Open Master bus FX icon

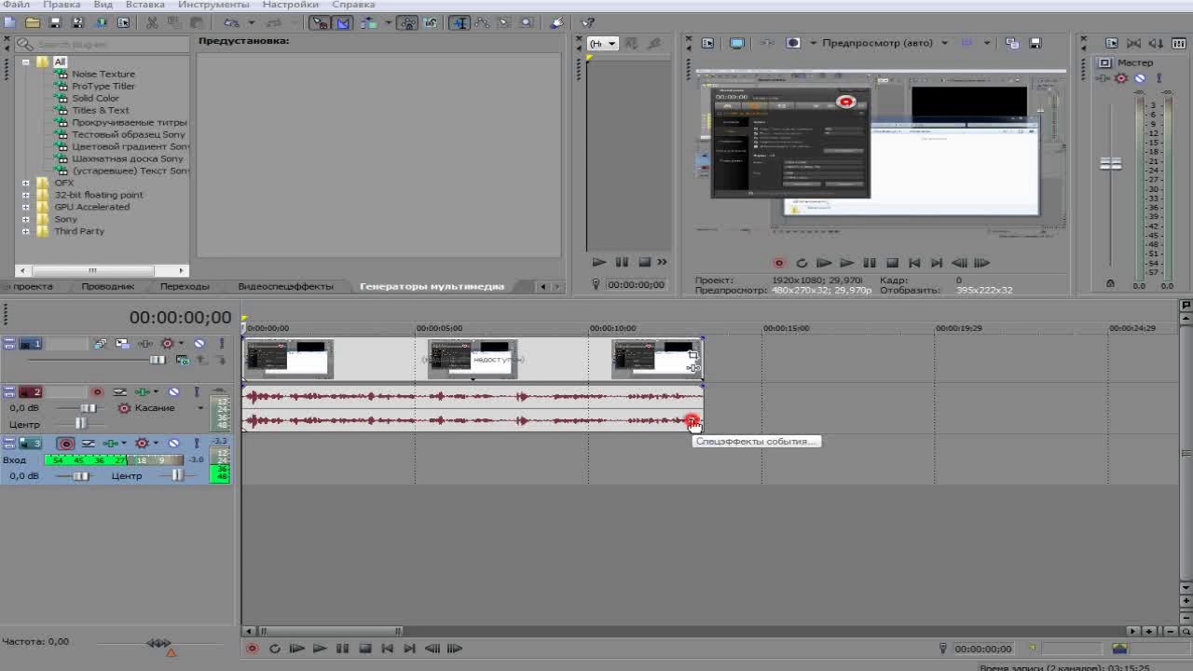1104,78
